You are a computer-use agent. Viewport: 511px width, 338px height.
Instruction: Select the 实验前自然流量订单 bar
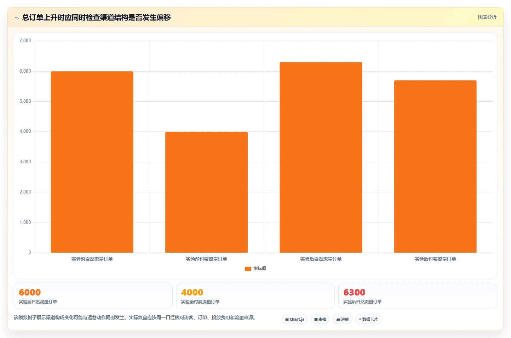[x=92, y=162]
